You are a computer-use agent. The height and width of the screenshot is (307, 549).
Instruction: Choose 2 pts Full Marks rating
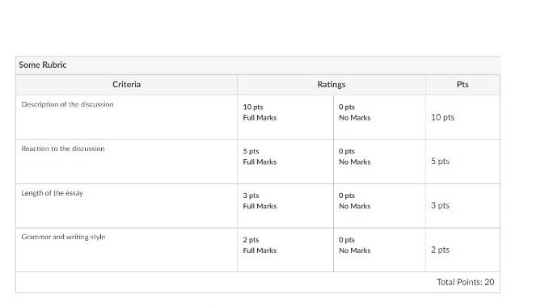pos(285,250)
